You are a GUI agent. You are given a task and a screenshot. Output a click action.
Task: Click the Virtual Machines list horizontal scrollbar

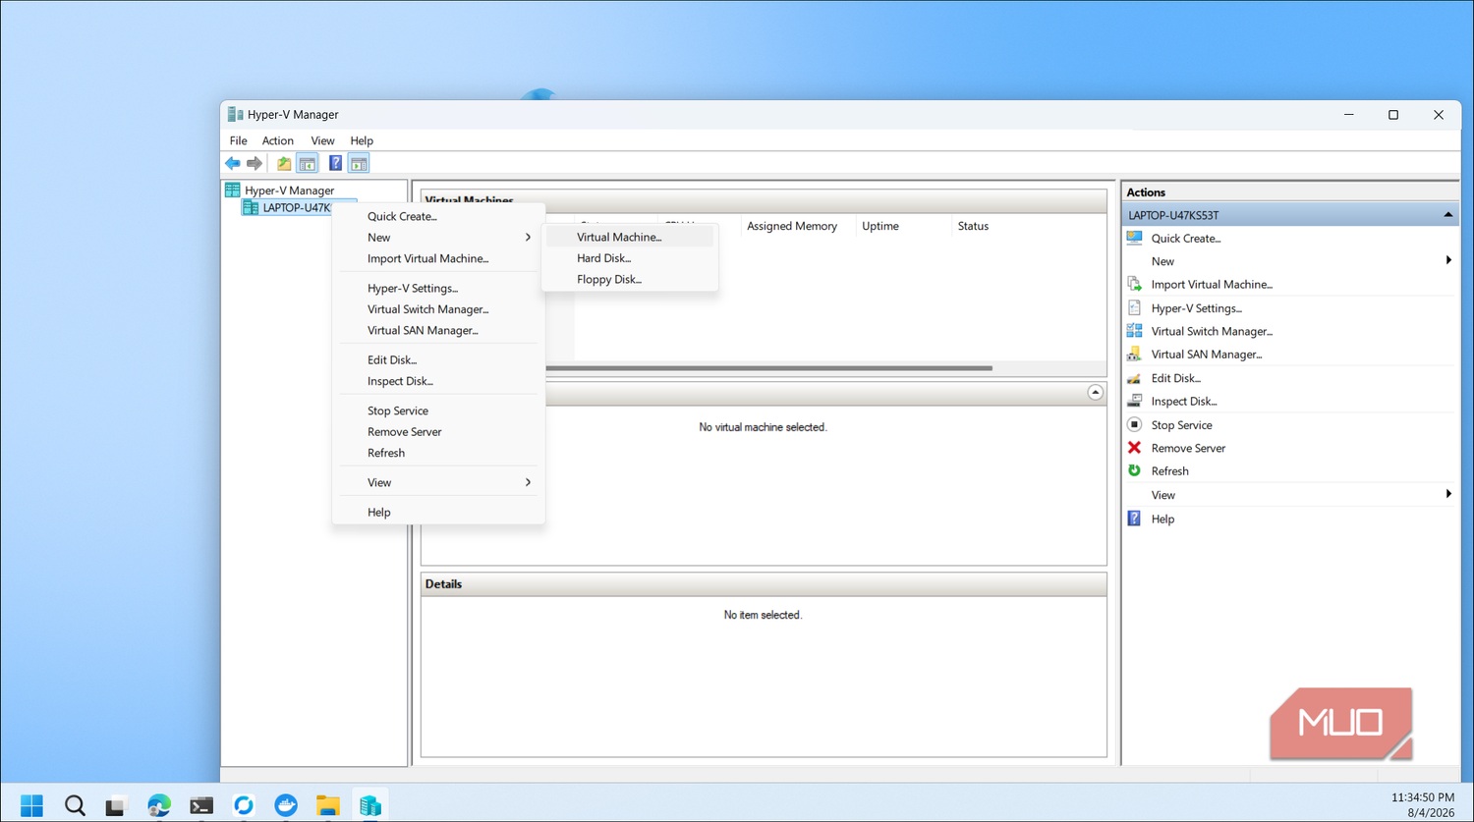click(768, 368)
